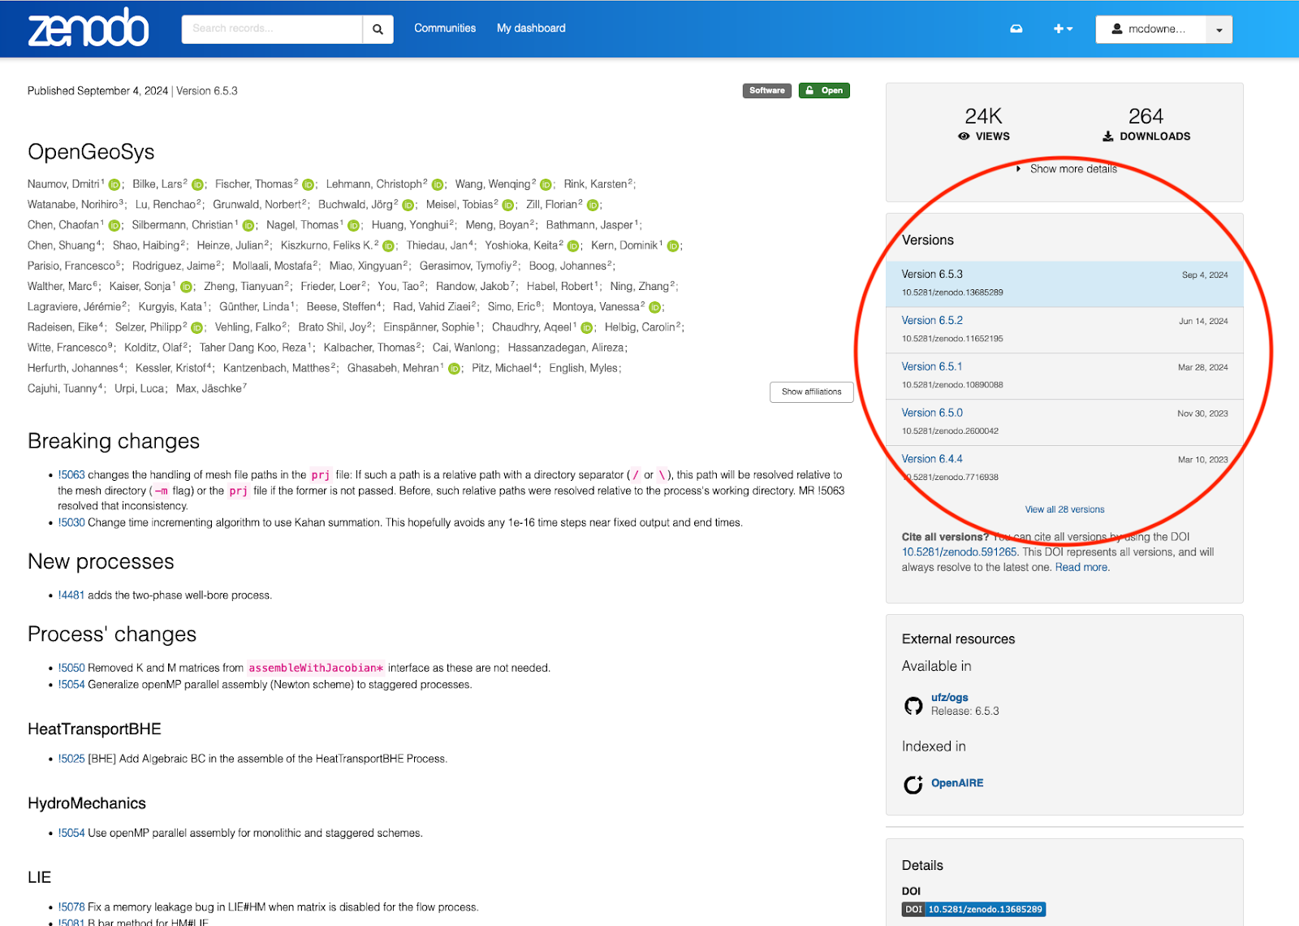1299x926 pixels.
Task: Open ORCID icon next to Selzer, Philipp
Action: [x=196, y=327]
